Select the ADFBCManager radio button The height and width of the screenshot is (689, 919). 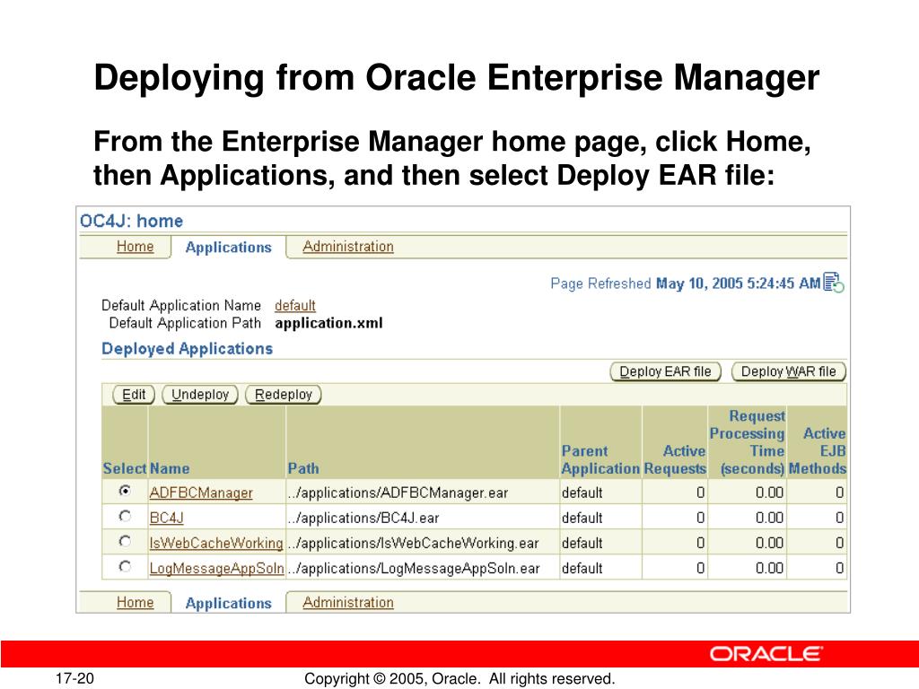pos(125,491)
